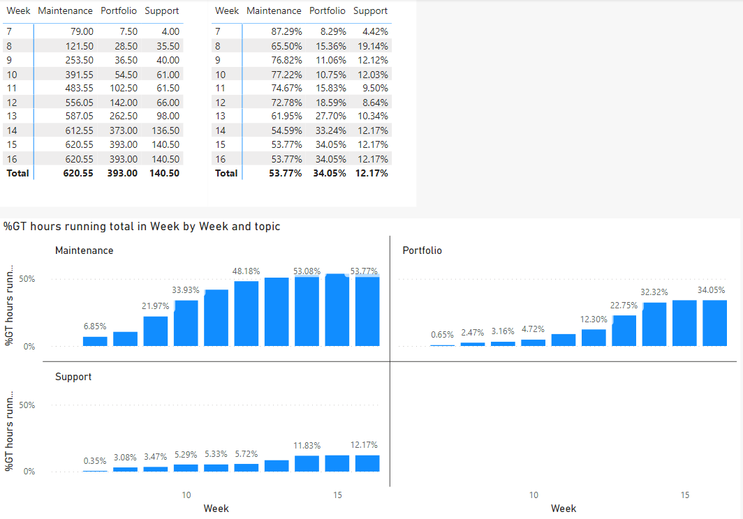Select the 136.50 Support cell
Viewport: 743px width, 519px height.
tap(165, 130)
